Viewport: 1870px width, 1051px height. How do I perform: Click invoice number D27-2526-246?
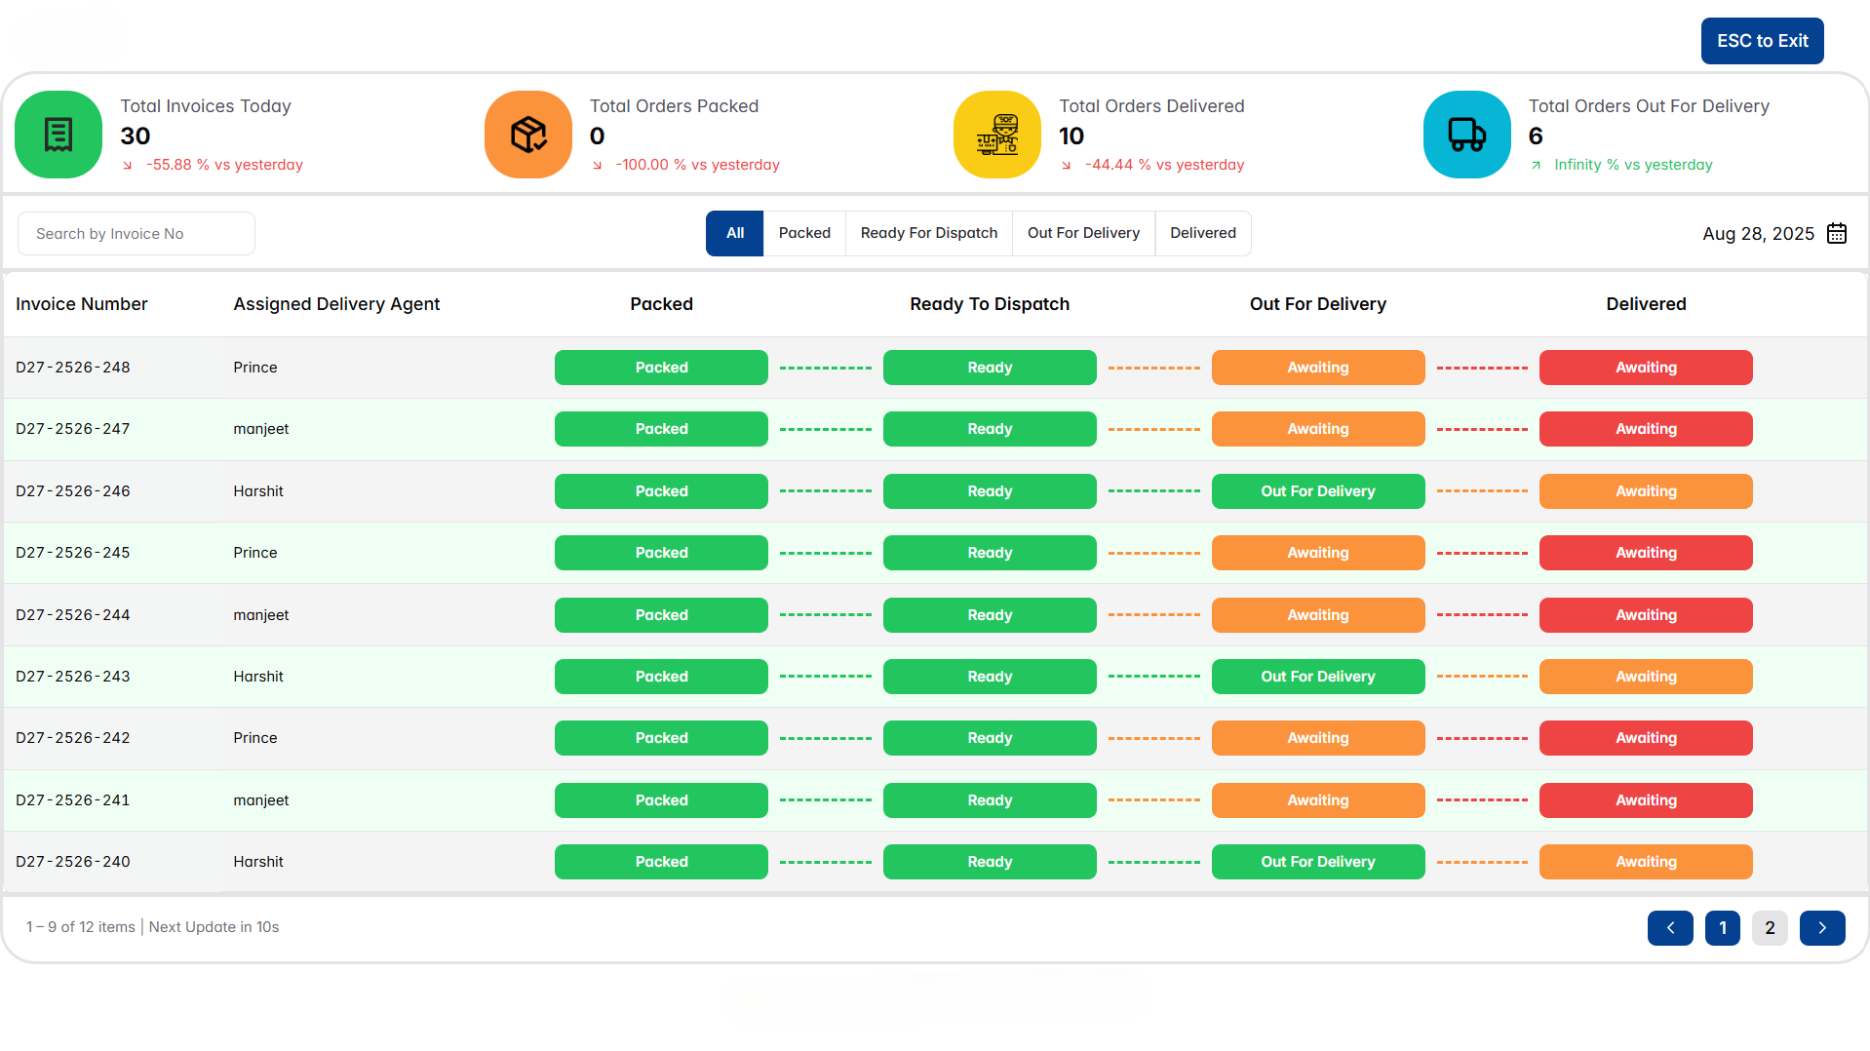point(73,491)
